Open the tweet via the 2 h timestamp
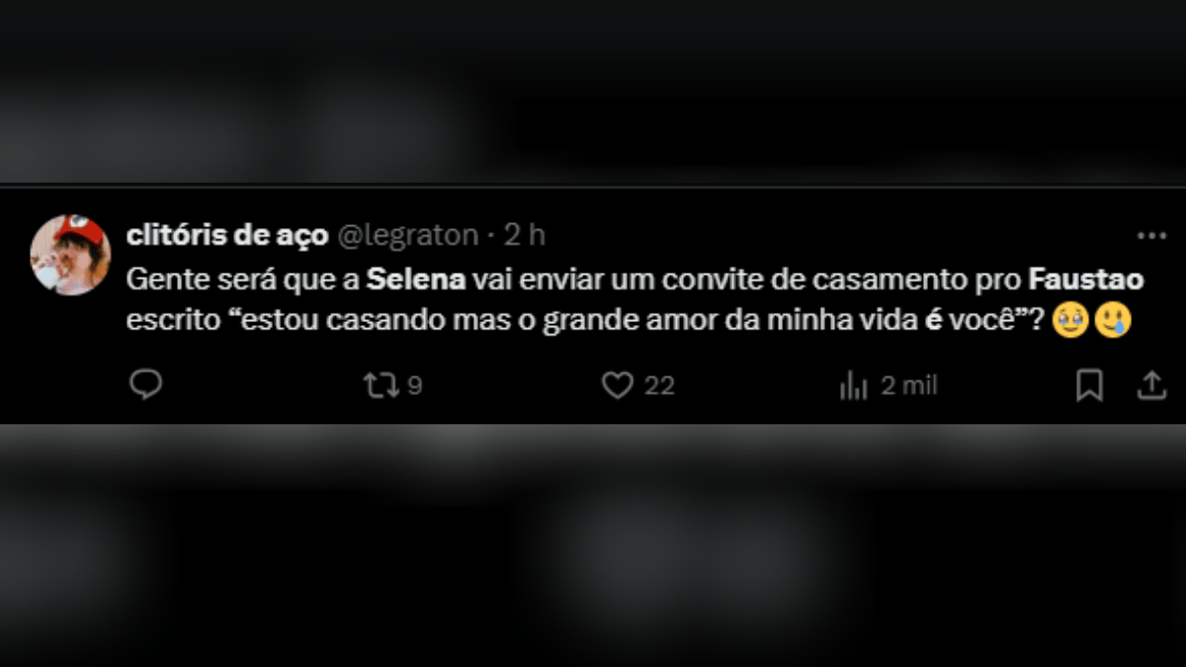Image resolution: width=1186 pixels, height=667 pixels. pos(524,236)
